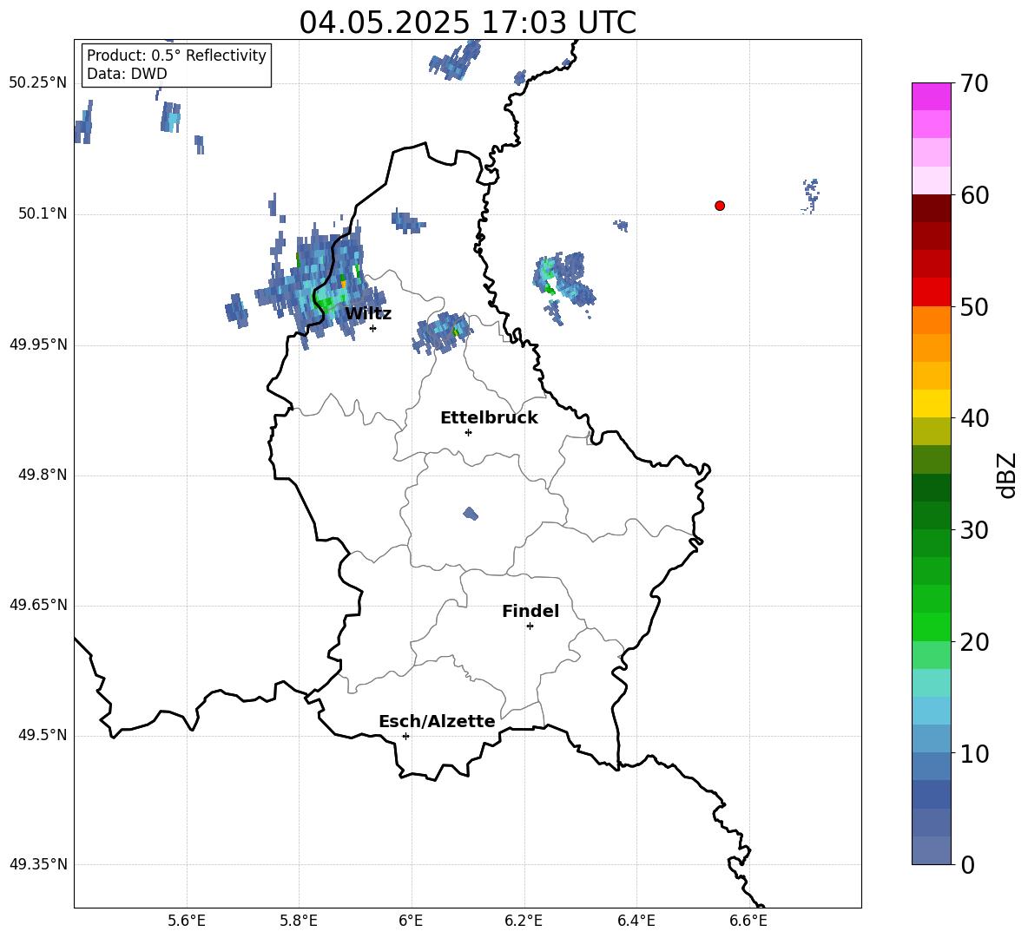Click the 30 tick on colorbar

[x=974, y=530]
